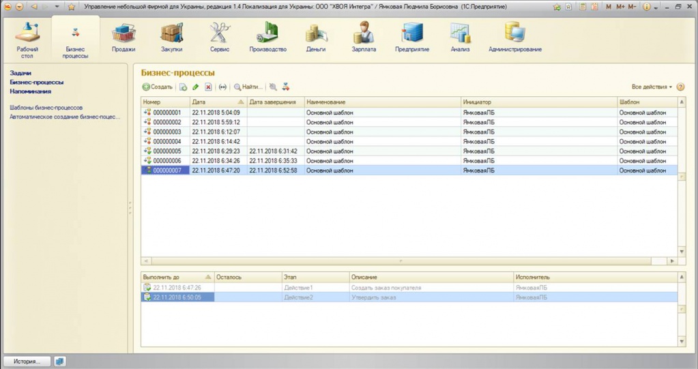This screenshot has width=698, height=369.
Task: Click the M- memory subtract button
Action: click(632, 7)
